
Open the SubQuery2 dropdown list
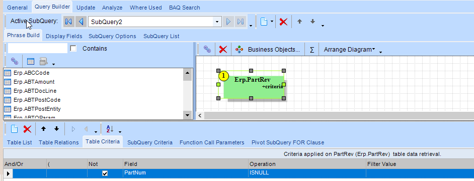coord(217,22)
